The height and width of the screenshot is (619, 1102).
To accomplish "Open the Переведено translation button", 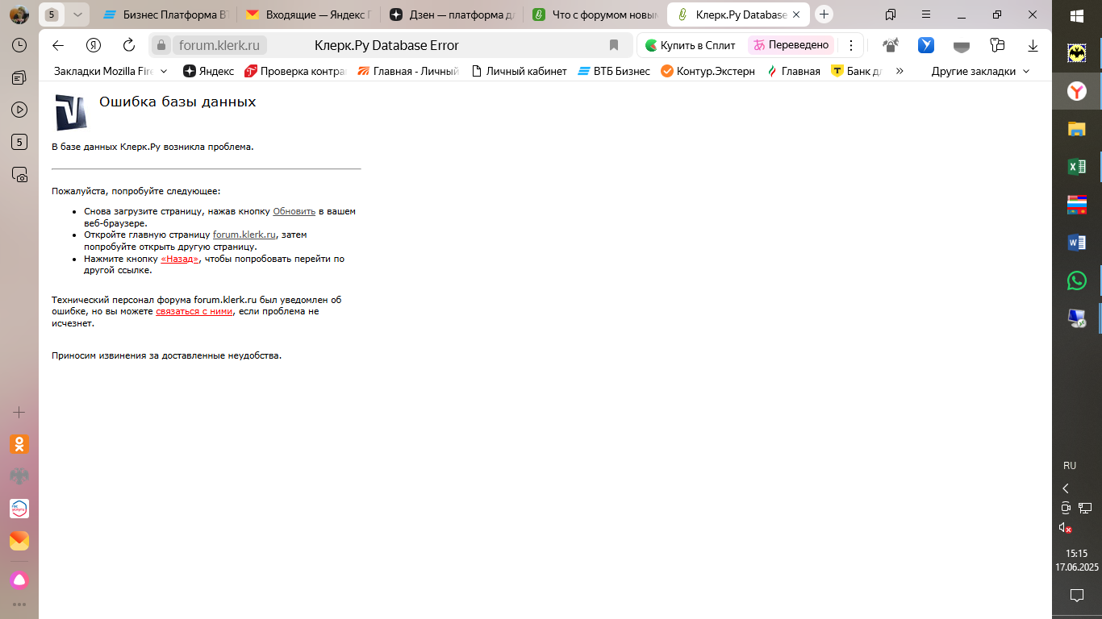I will pos(791,45).
